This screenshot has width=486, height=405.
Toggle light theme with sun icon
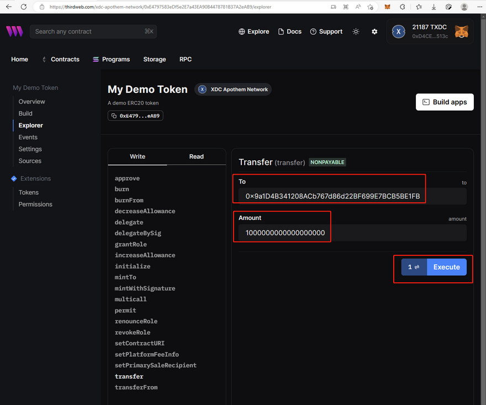pos(356,31)
